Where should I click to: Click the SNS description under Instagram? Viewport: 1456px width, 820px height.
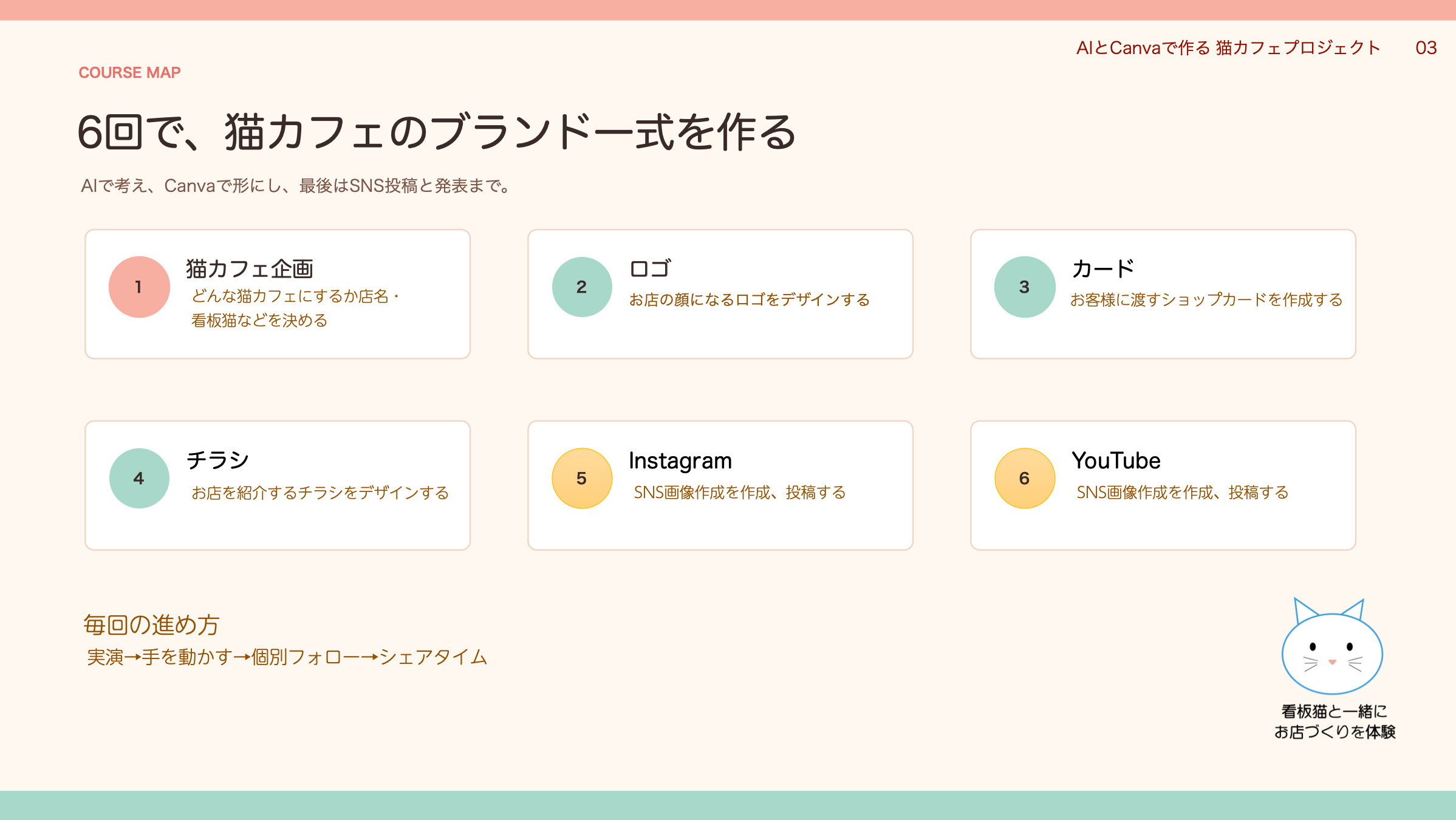(x=740, y=492)
